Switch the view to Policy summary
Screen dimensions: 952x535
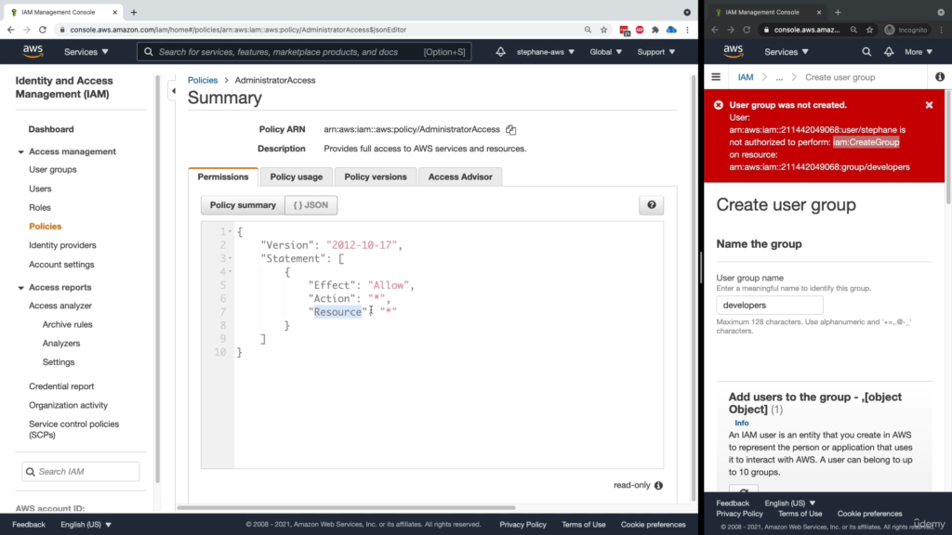(x=243, y=205)
